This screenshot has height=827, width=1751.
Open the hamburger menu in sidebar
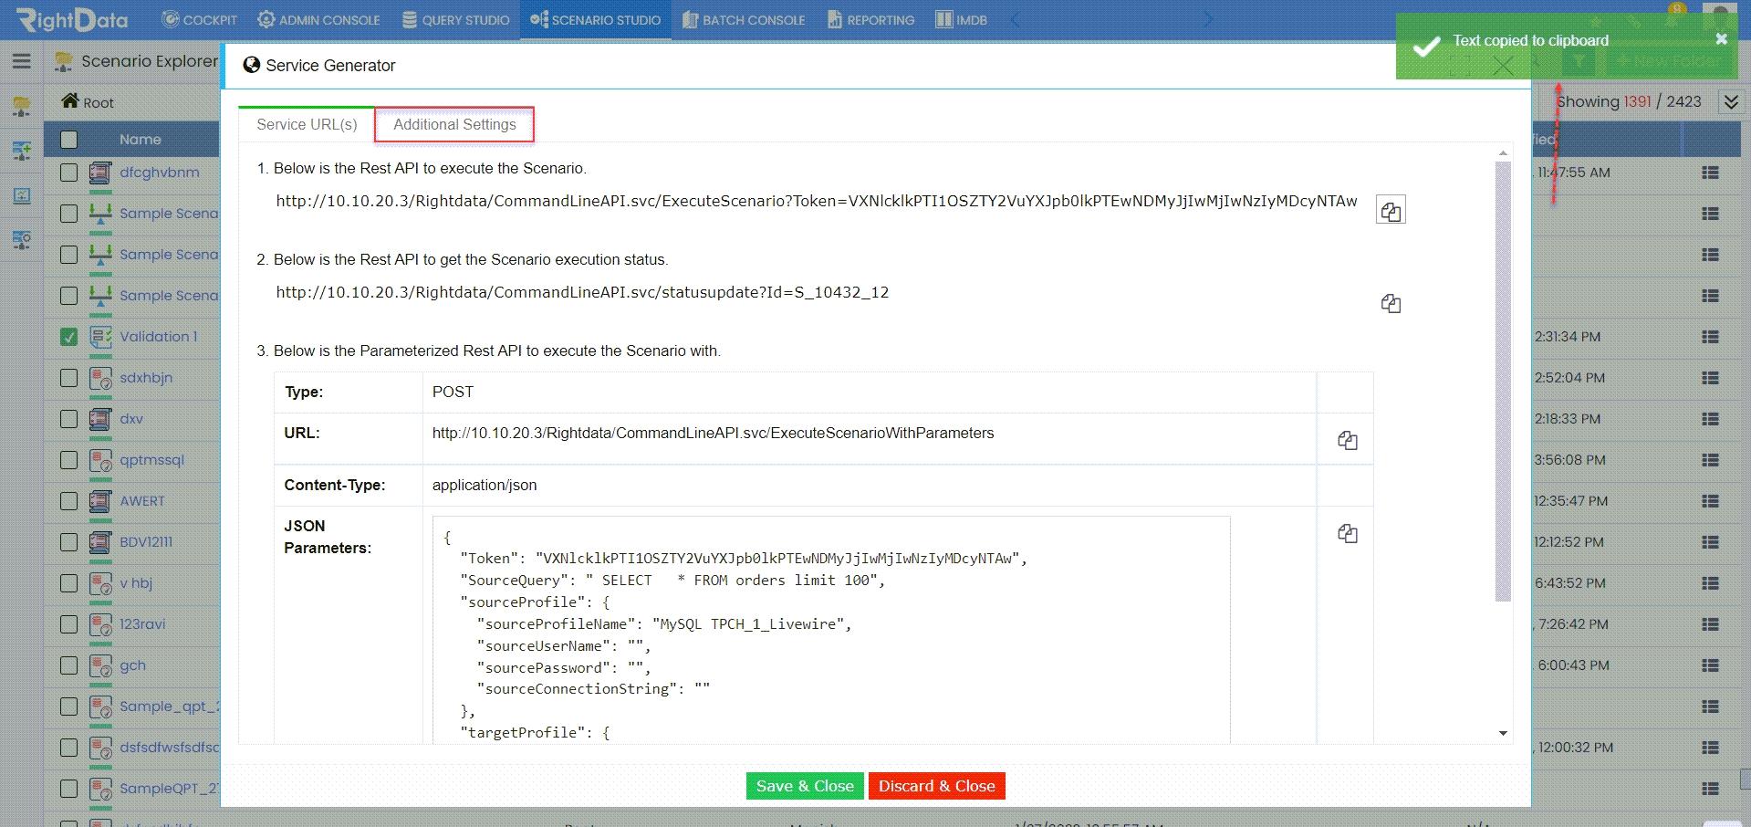click(22, 61)
